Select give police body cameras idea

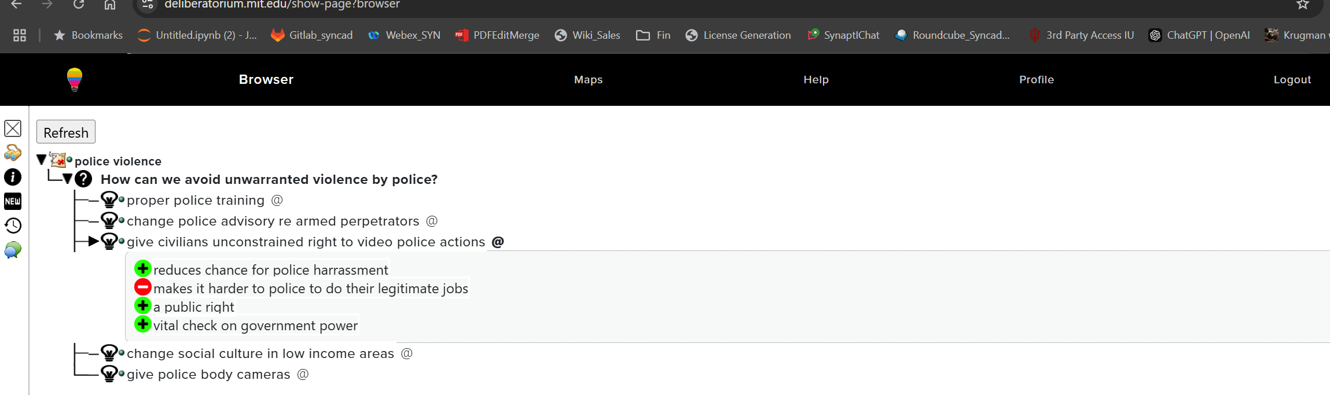(208, 374)
